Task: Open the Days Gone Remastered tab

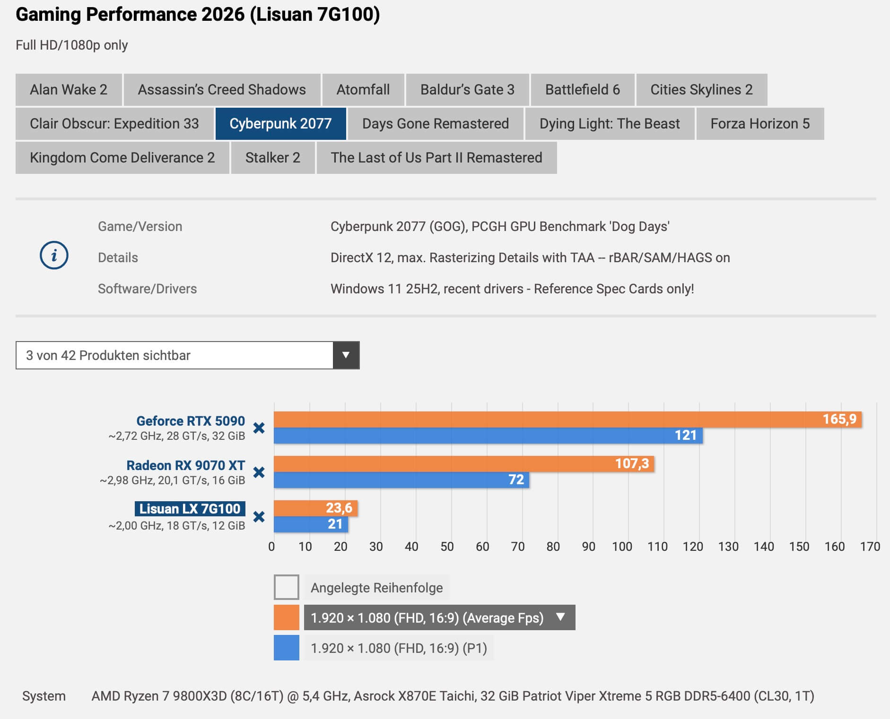Action: (x=436, y=124)
